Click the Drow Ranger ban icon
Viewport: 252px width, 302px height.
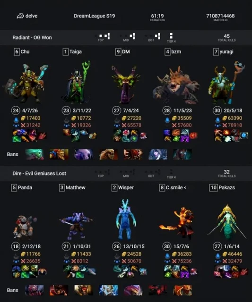click(x=157, y=154)
